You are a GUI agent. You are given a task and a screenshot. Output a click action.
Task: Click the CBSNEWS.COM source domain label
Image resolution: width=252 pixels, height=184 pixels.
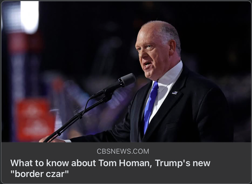pos(123,151)
